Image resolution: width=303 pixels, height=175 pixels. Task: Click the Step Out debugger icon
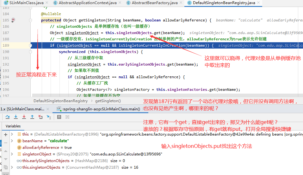[32, 117]
